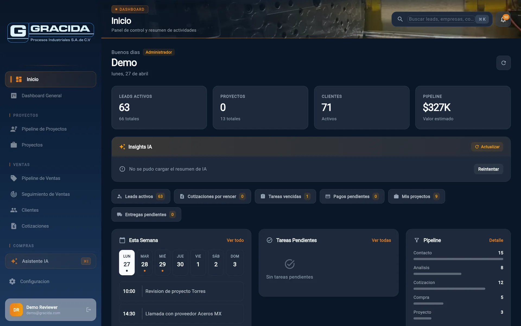Click the Tareas Pendientes check-circle icon
Image resolution: width=521 pixels, height=326 pixels.
(269, 240)
